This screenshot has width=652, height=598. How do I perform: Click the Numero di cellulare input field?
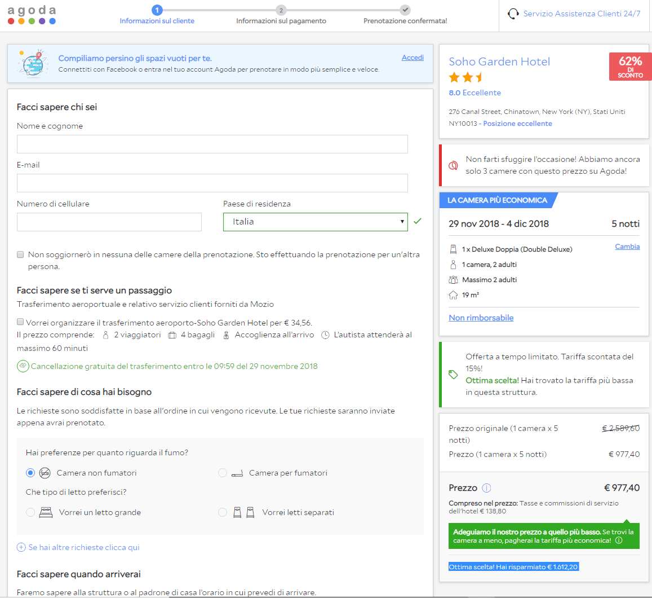(109, 222)
